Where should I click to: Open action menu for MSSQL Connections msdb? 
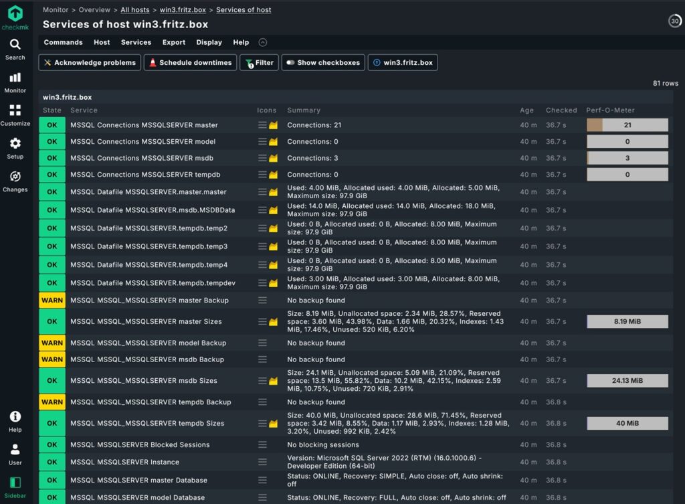(262, 158)
